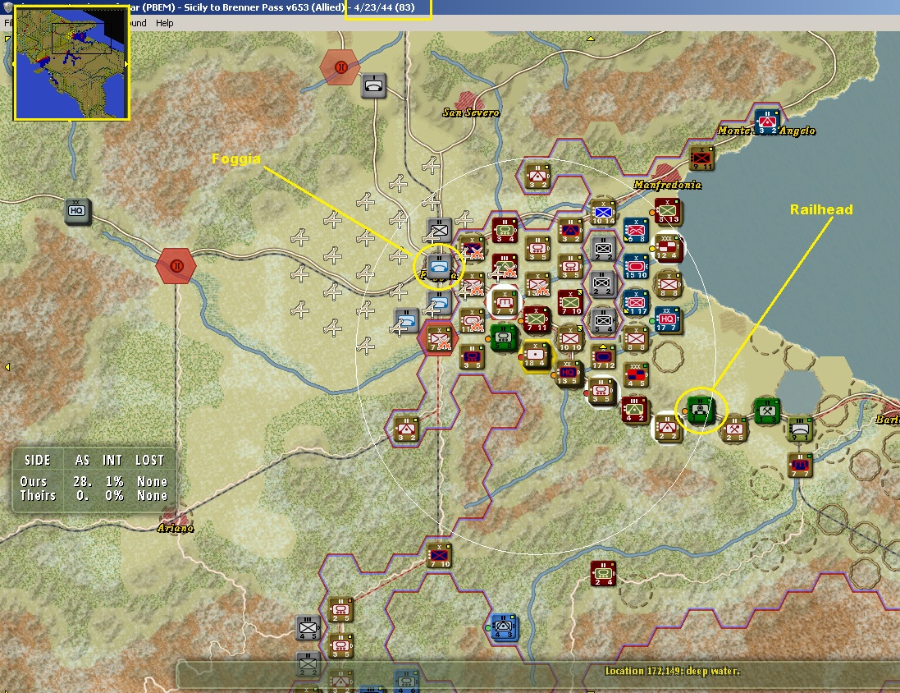Select the dark red unit with strength 7-11
The width and height of the screenshot is (900, 693).
click(537, 319)
